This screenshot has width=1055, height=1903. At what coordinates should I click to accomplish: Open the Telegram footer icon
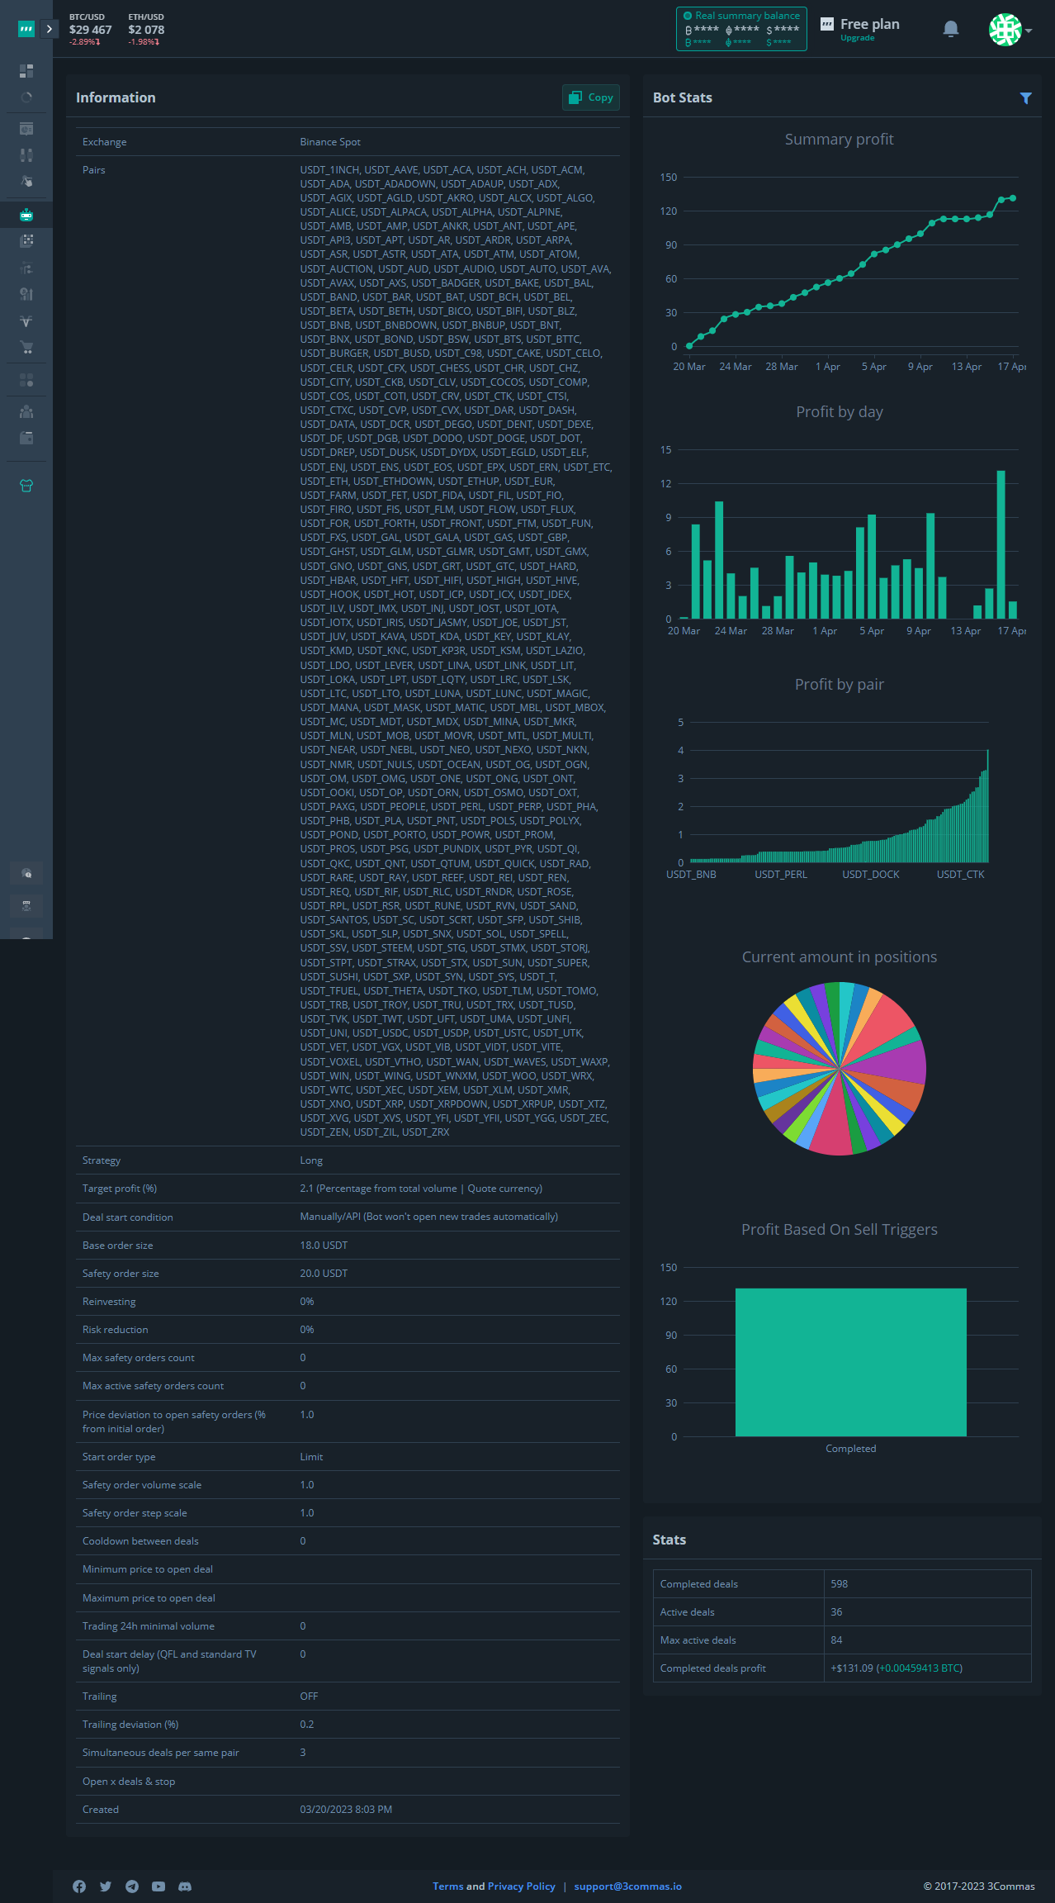click(132, 1886)
